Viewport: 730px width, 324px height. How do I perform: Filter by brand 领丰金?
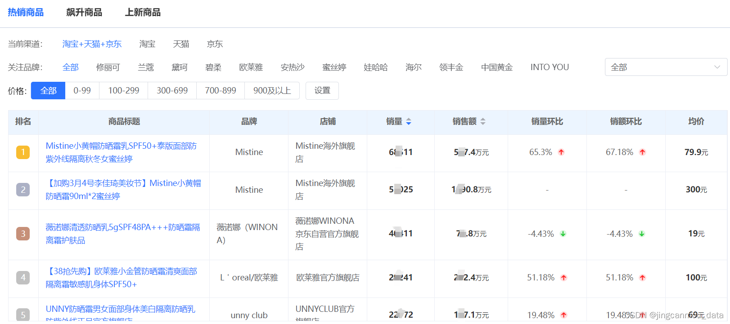pos(451,67)
